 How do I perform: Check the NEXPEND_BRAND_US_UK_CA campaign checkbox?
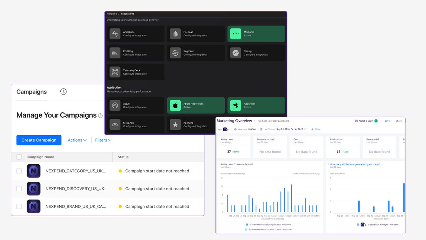tap(19, 207)
